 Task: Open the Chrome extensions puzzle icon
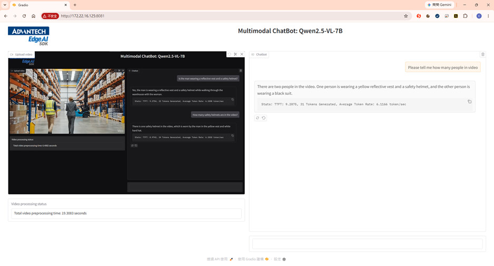[465, 16]
